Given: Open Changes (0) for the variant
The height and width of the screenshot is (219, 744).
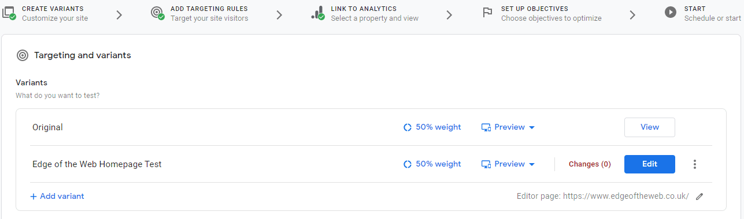Looking at the screenshot, I should 590,164.
